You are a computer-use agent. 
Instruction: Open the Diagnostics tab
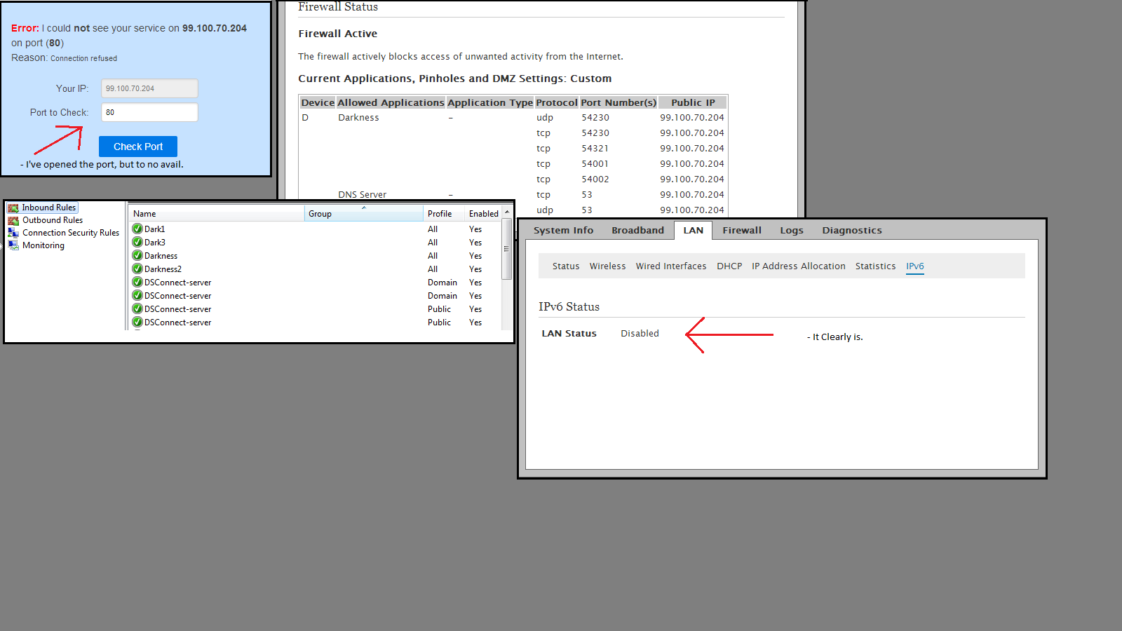point(852,230)
